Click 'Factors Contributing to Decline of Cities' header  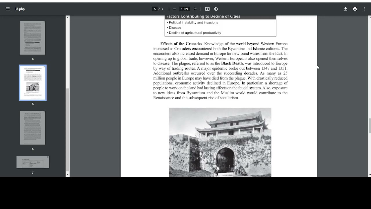(203, 17)
